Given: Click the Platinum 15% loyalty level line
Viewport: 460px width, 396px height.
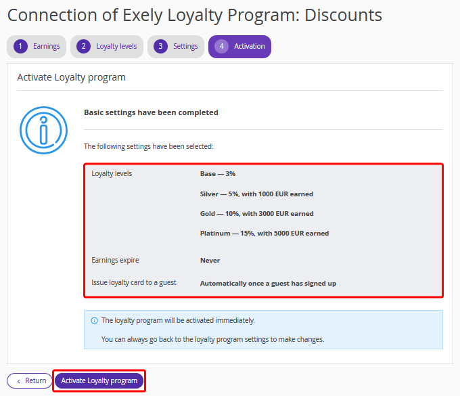Looking at the screenshot, I should point(264,234).
